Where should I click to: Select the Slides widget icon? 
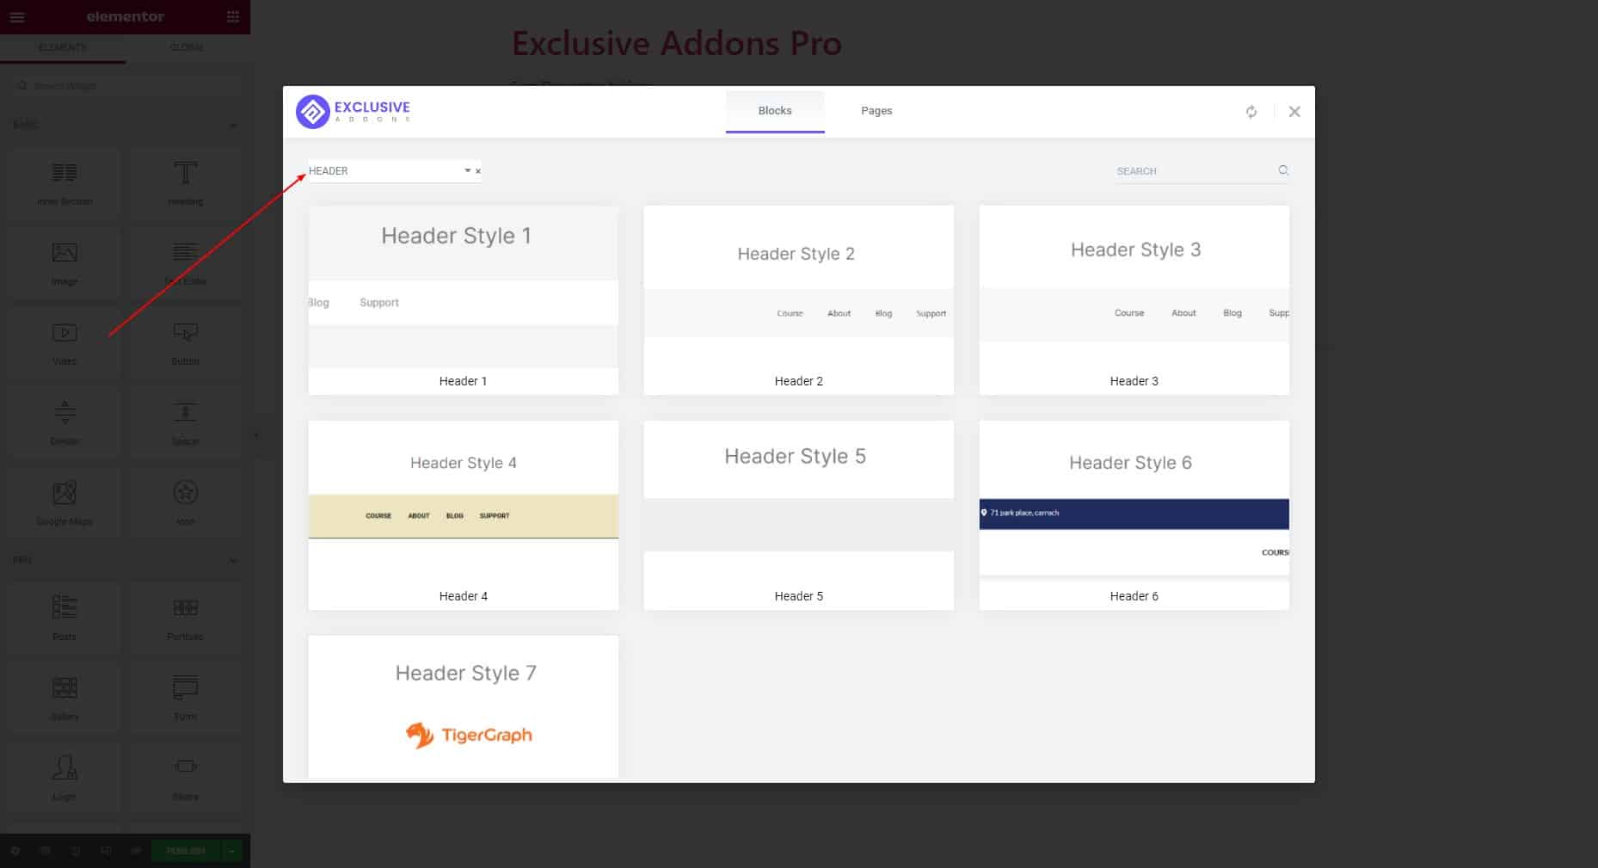pos(185,766)
